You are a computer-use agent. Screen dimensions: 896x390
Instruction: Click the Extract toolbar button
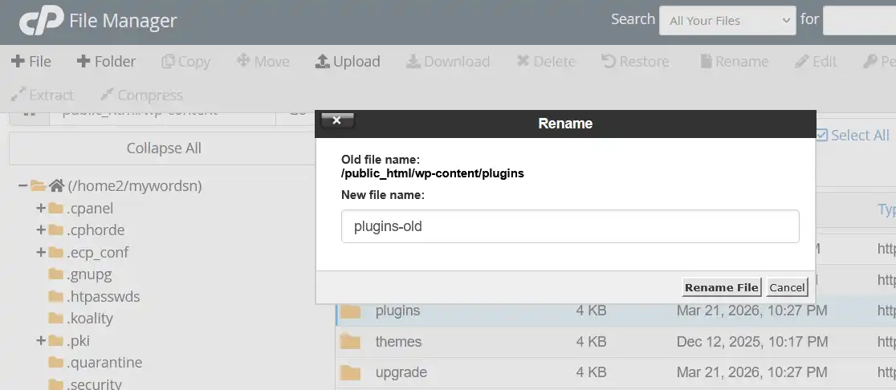click(x=43, y=95)
